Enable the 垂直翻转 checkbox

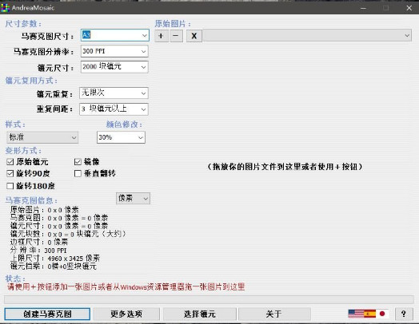pyautogui.click(x=78, y=174)
